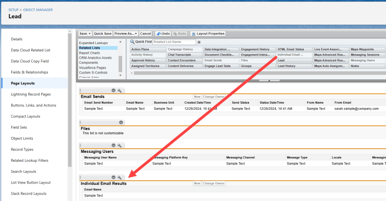Click the Undo button in toolbar

[163, 34]
